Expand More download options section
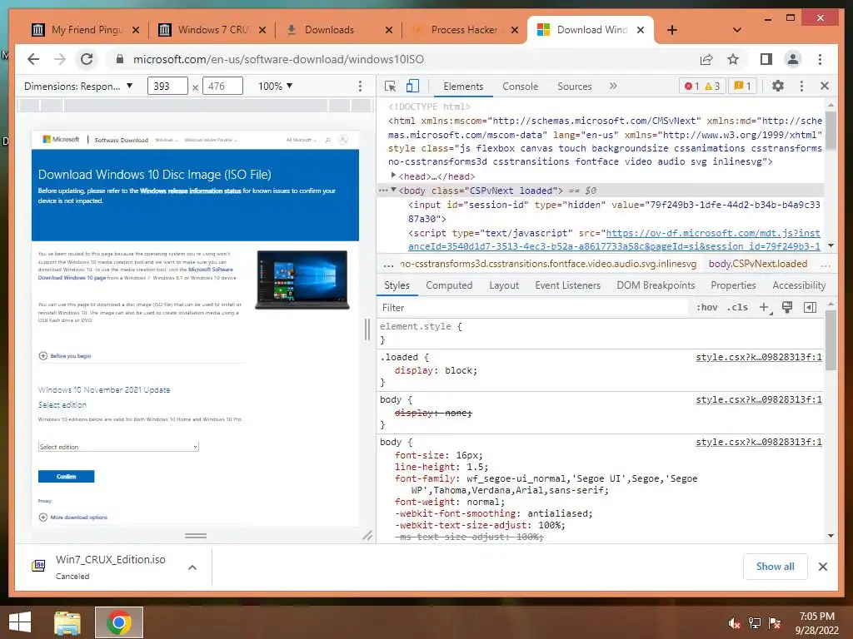This screenshot has height=639, width=853. tap(73, 518)
